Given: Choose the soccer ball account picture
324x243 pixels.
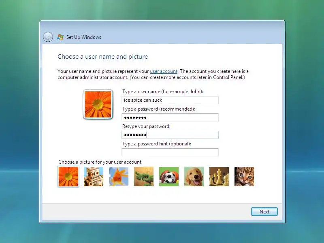Looking at the screenshot, I should click(169, 177).
